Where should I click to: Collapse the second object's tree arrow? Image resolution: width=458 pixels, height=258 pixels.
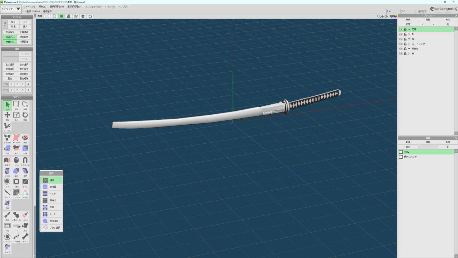click(409, 34)
